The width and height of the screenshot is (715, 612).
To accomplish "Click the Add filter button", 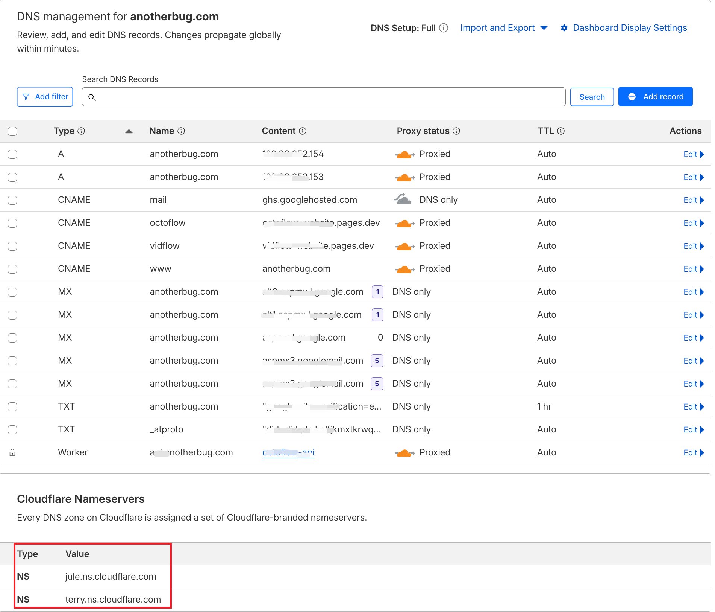I will [x=45, y=97].
